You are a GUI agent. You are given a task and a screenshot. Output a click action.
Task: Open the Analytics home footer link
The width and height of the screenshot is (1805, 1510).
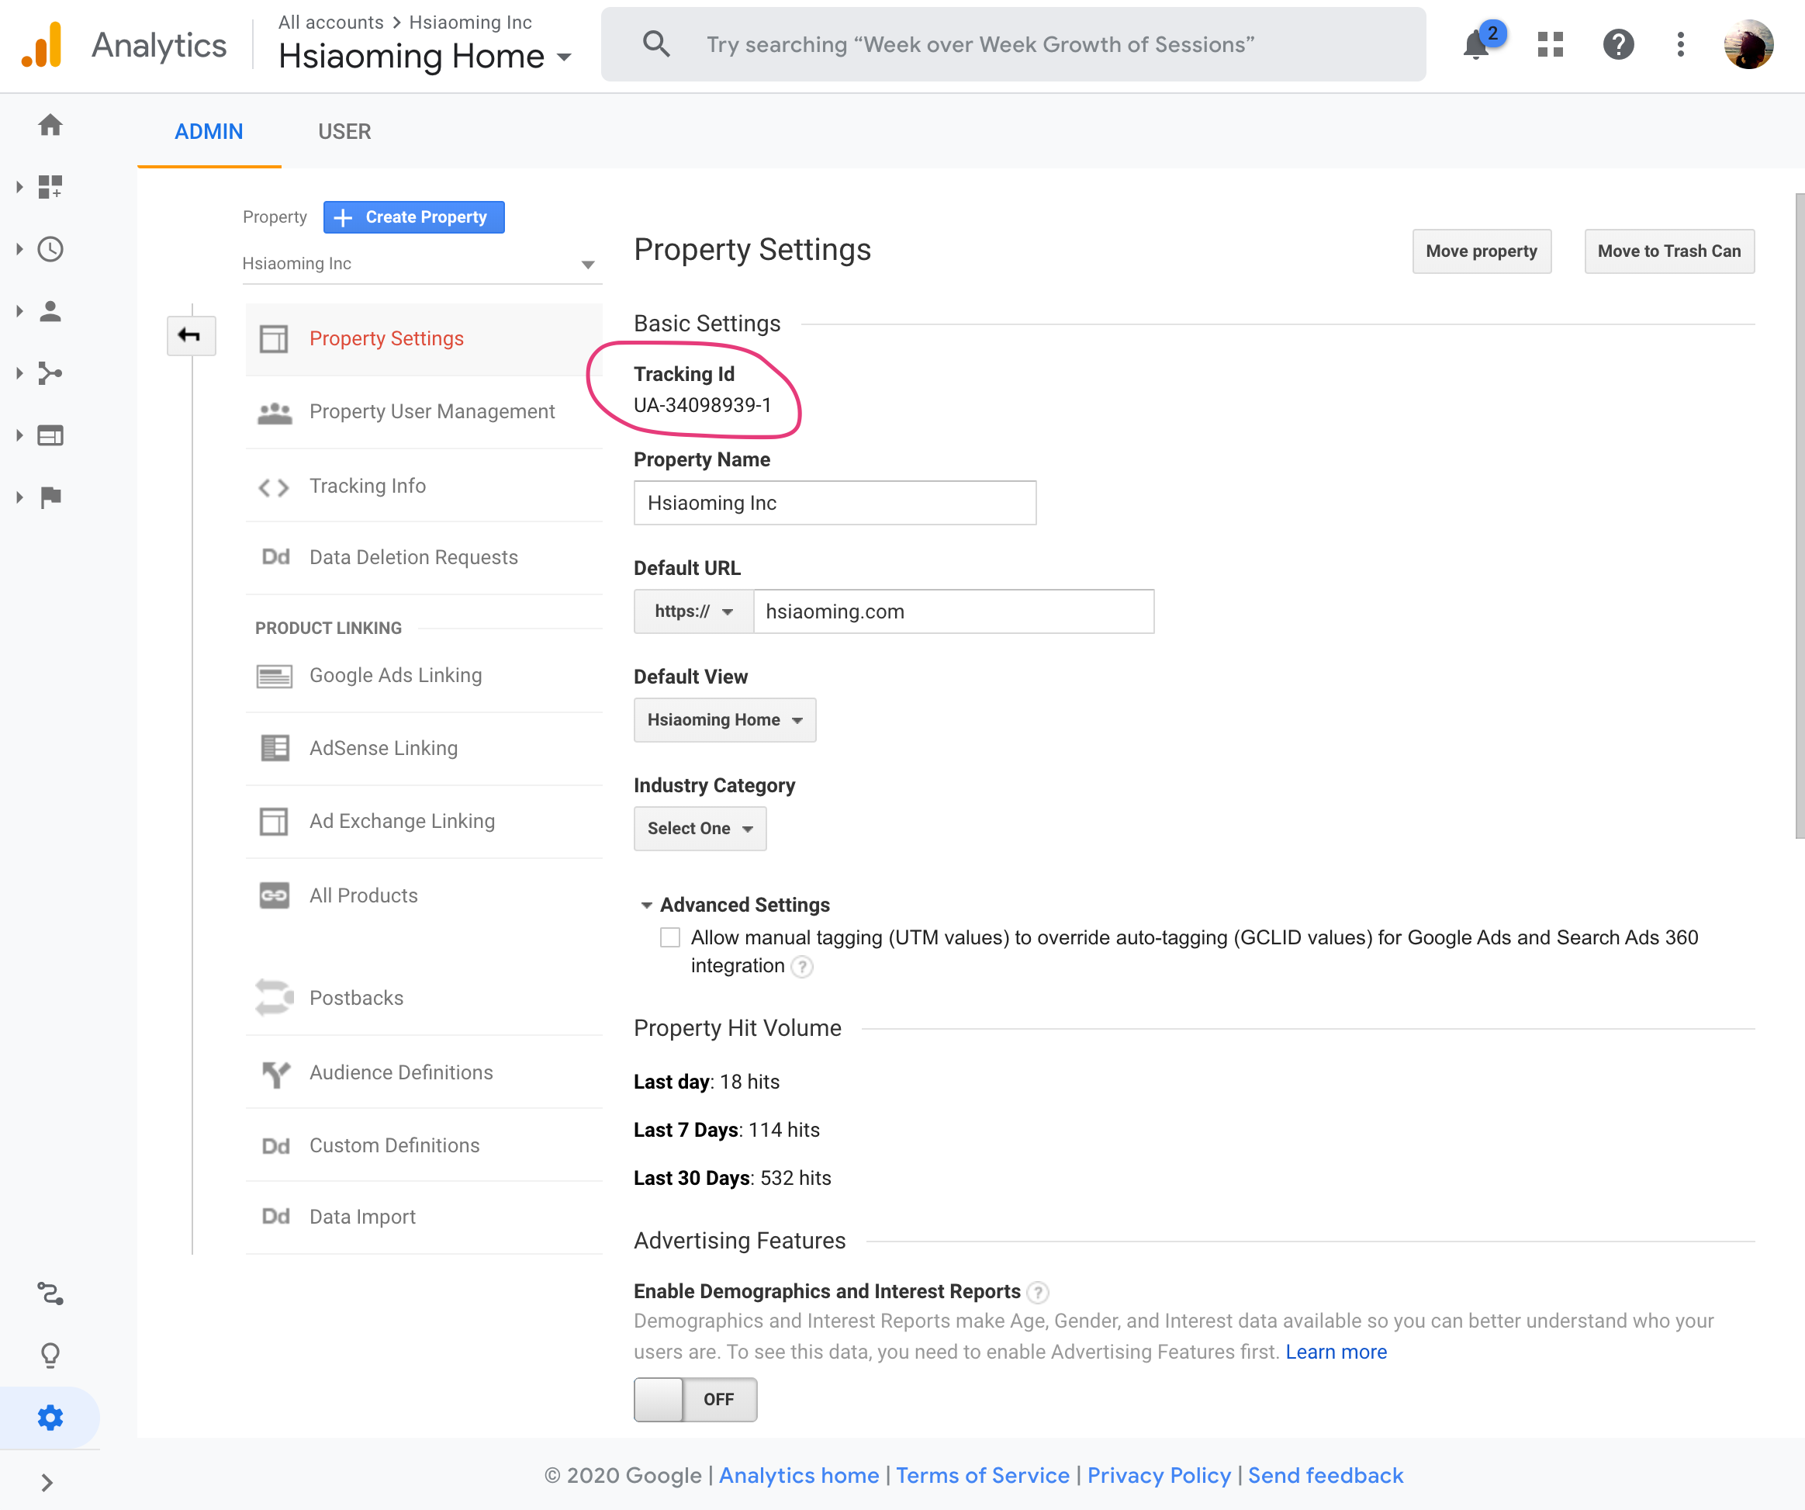pyautogui.click(x=798, y=1476)
